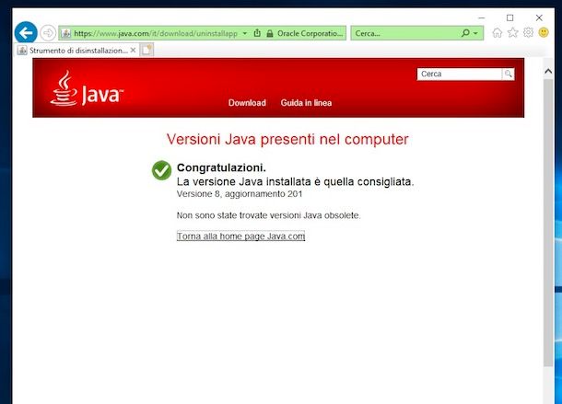The image size is (562, 404).
Task: Follow Torna alla home page Java.com link
Action: [240, 236]
